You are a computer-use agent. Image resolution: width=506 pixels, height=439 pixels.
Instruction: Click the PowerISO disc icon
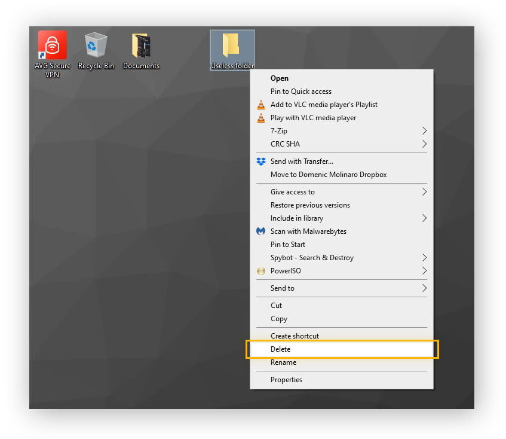coord(261,271)
